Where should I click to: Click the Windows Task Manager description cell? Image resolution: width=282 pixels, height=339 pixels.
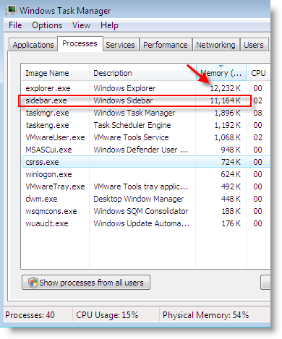(x=134, y=113)
